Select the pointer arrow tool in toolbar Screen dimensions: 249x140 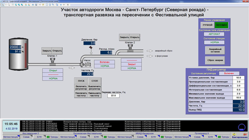(3, 5)
